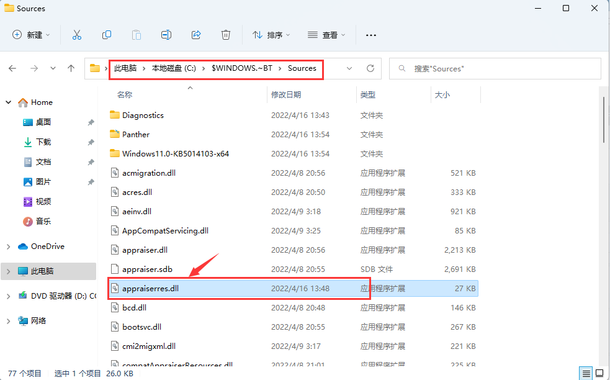Image resolution: width=610 pixels, height=380 pixels.
Task: Open 音乐 in the sidebar
Action: click(37, 222)
